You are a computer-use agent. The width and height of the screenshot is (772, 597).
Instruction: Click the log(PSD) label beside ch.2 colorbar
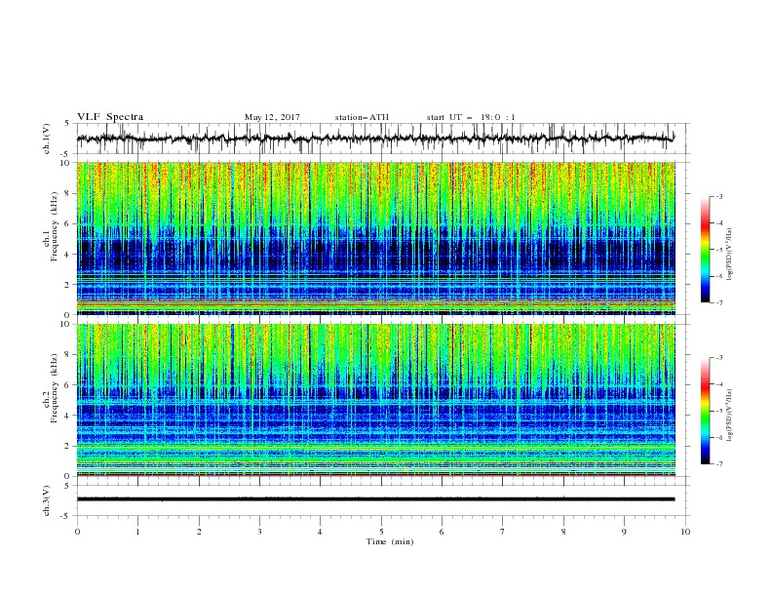[730, 416]
